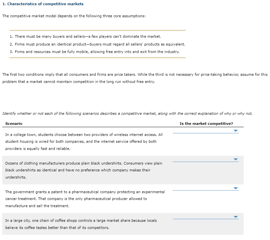Image resolution: width=270 pixels, height=240 pixels.
Task: Click the wireless internet scenario text row
Action: tap(84, 141)
